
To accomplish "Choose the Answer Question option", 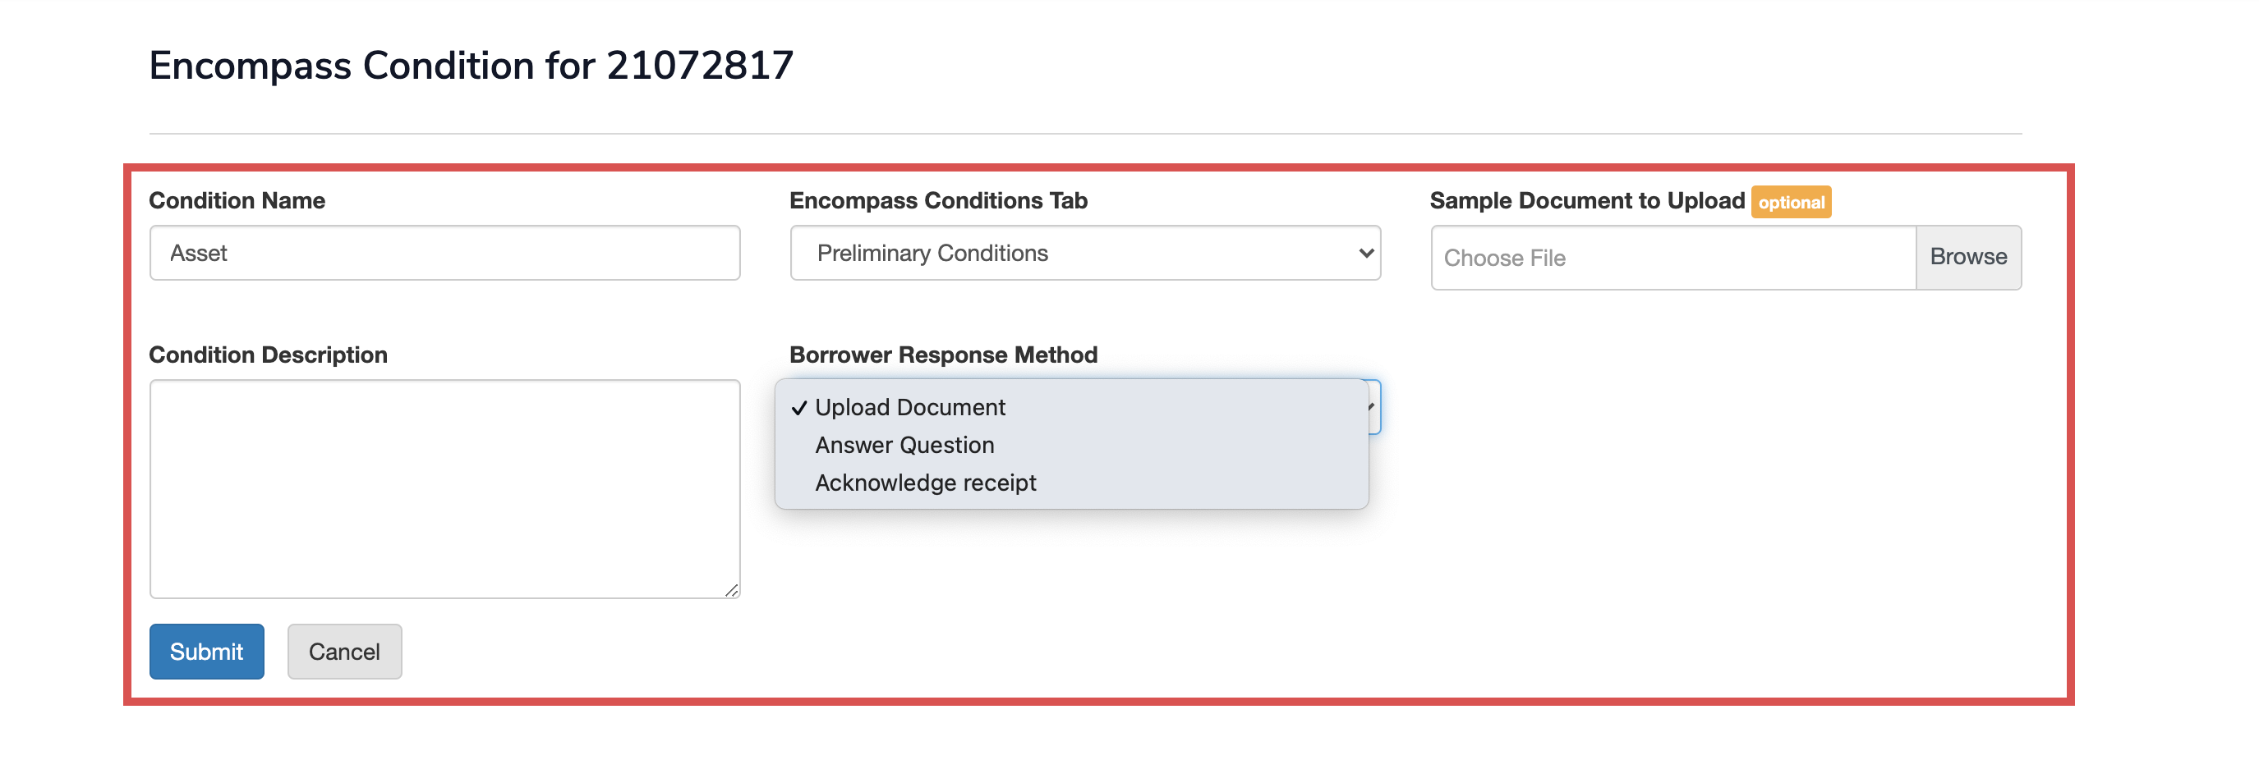I will pyautogui.click(x=904, y=445).
